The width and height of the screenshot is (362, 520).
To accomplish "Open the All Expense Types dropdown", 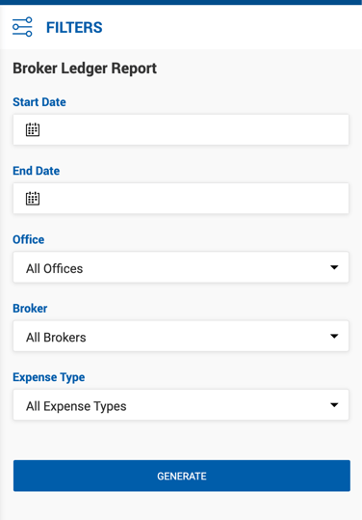I will pyautogui.click(x=181, y=404).
